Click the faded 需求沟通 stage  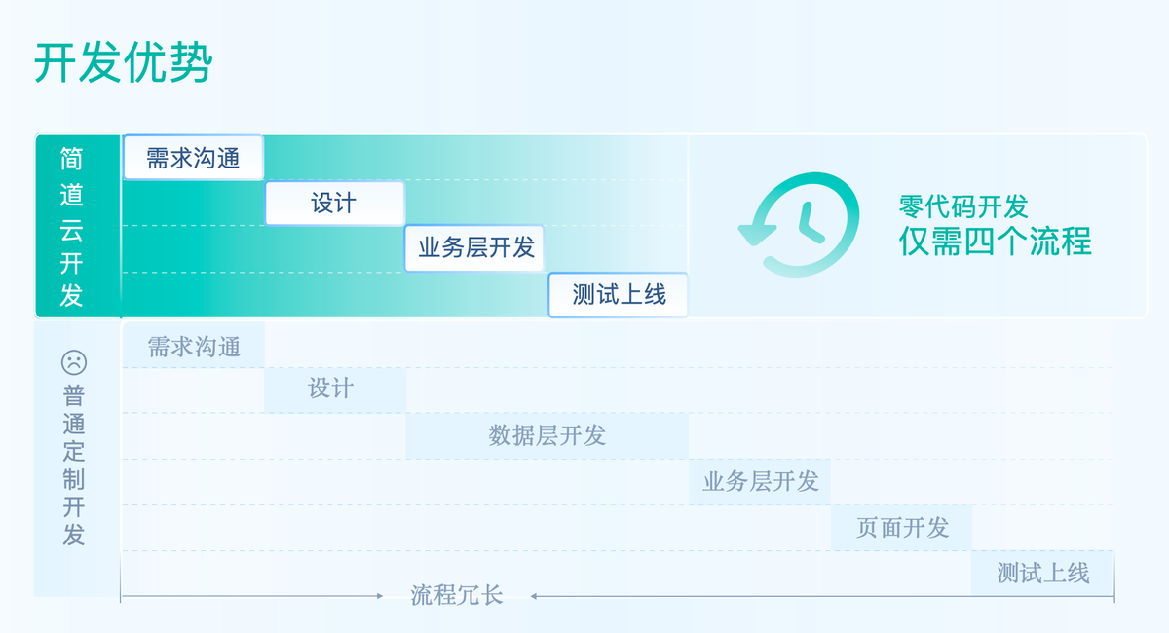click(x=193, y=347)
